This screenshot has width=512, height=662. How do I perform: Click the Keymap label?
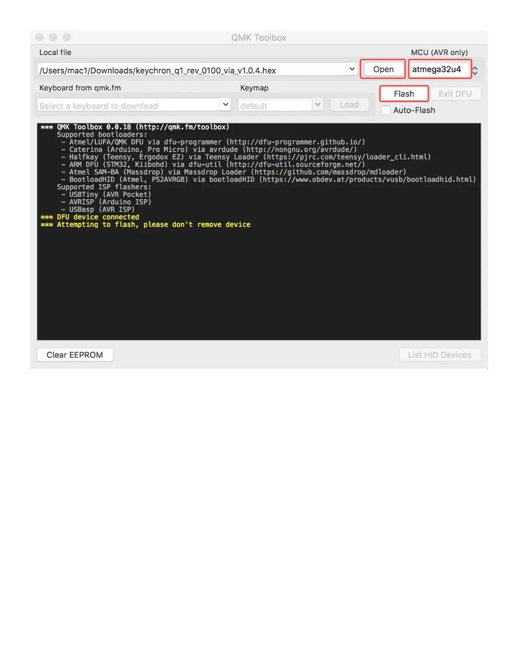[254, 88]
